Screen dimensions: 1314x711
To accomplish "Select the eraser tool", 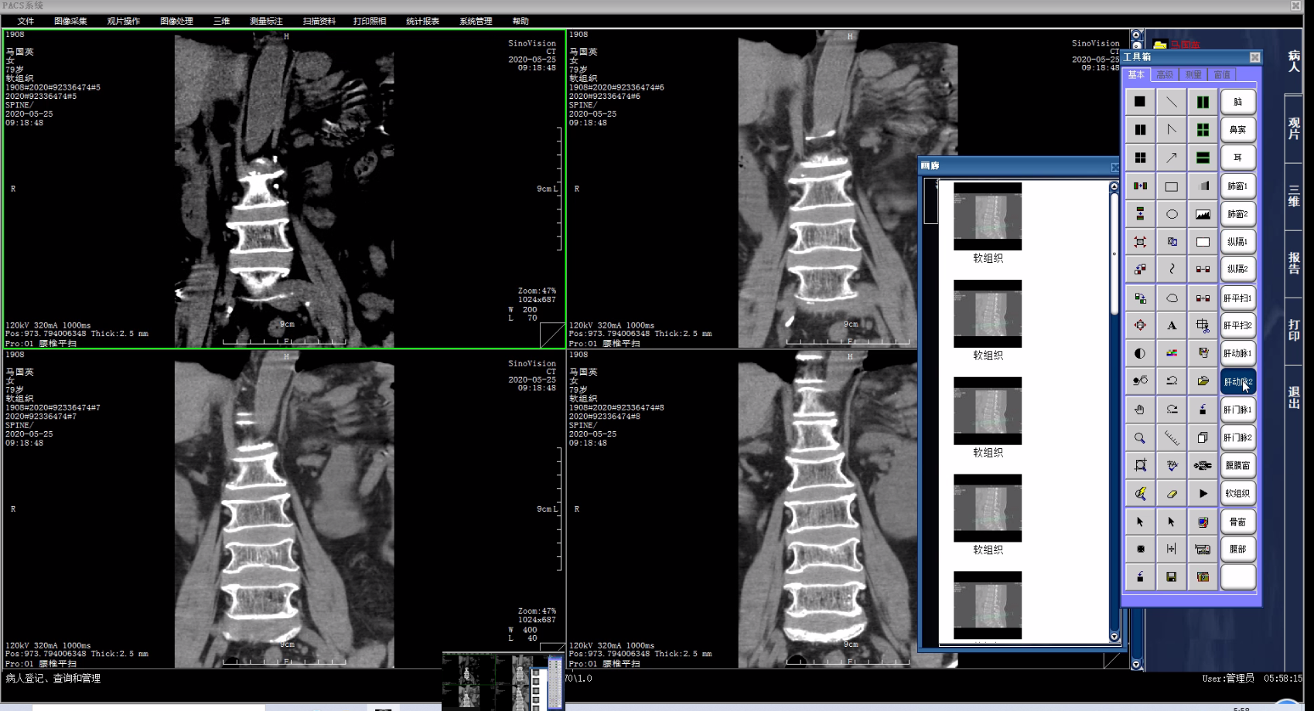I will point(1172,493).
